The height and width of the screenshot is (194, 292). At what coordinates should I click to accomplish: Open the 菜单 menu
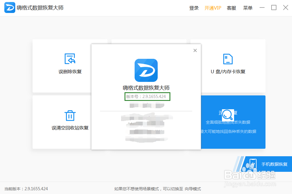[247, 8]
